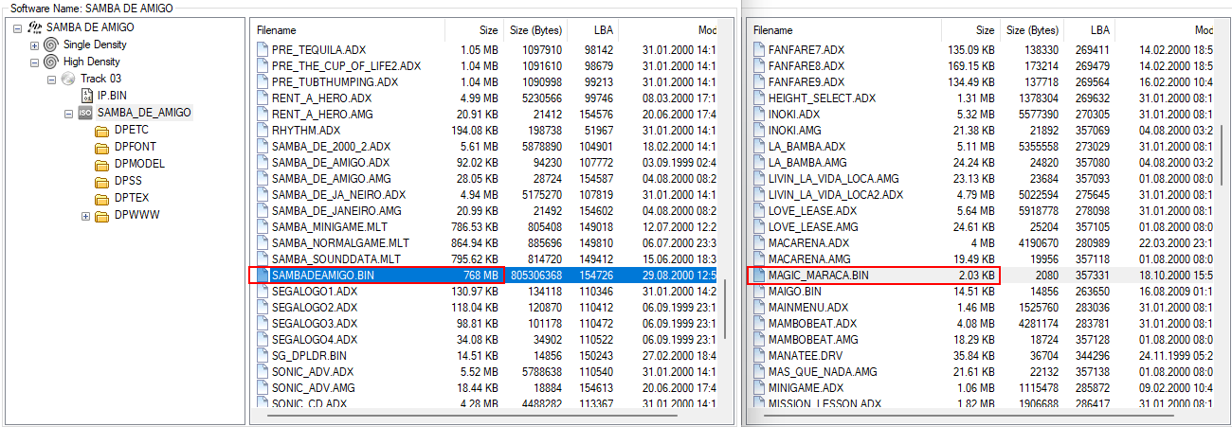Select LIVIN_LA_VIDA_LOCA2.ADX in right list
1232x427 pixels.
[986, 194]
